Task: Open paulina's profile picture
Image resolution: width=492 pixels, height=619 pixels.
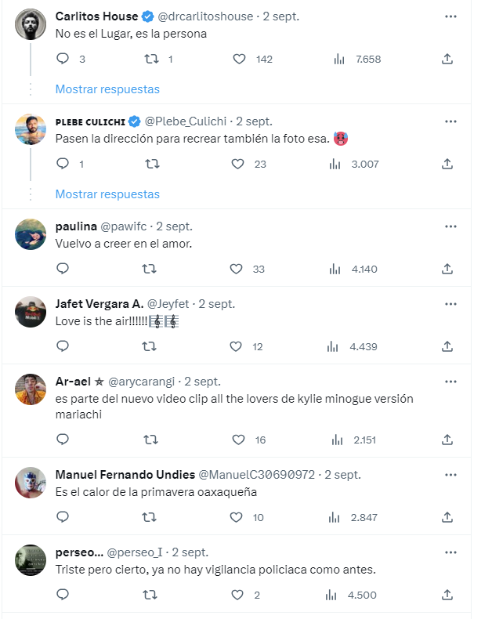Action: coord(31,234)
